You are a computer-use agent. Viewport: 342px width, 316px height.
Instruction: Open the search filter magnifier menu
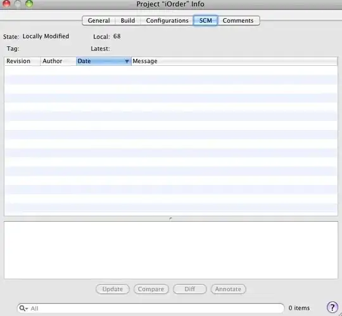(x=23, y=308)
